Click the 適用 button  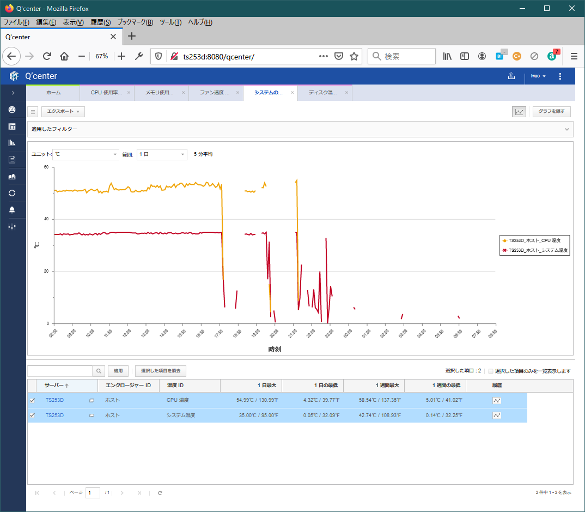click(x=118, y=371)
